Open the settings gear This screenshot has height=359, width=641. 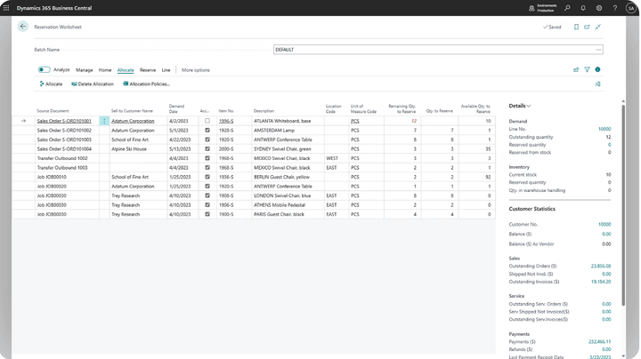(x=599, y=8)
